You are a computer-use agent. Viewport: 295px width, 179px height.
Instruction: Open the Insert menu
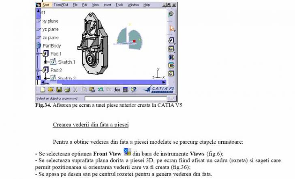point(107,5)
